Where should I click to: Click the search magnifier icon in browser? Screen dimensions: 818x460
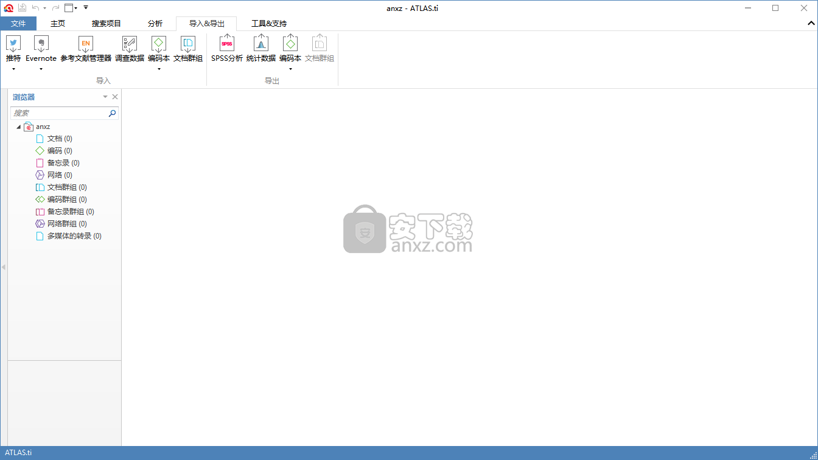click(x=112, y=113)
